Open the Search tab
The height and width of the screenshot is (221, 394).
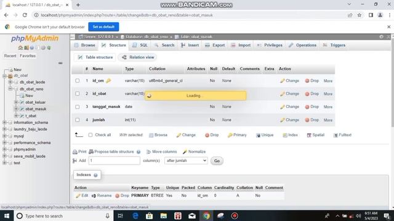click(x=164, y=45)
